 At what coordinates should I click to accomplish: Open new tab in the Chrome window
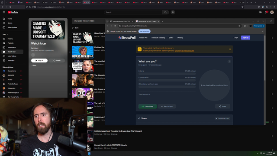click(x=162, y=21)
